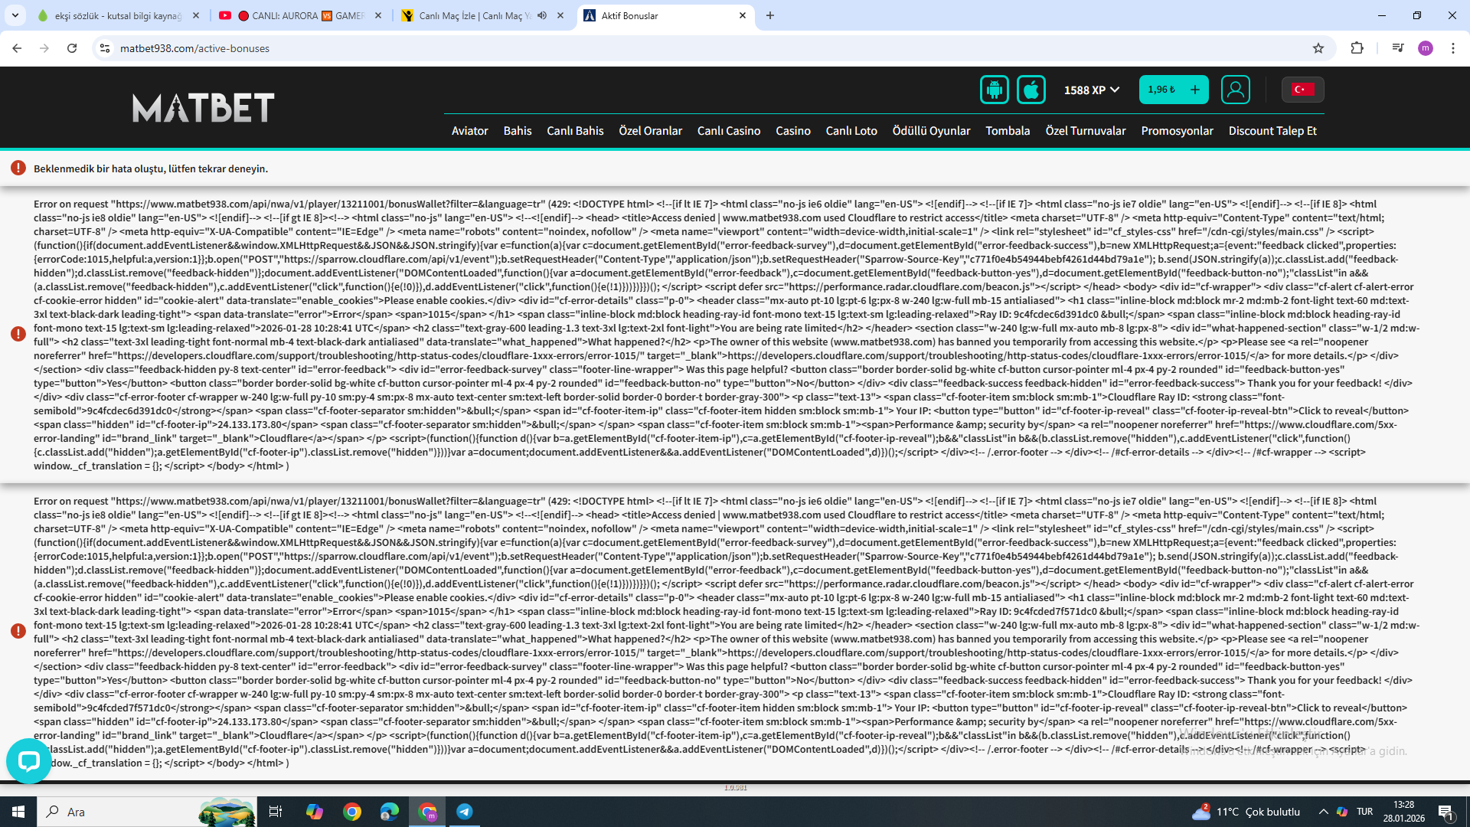Click the 'Beklenmedik bir hata oluştu' error message
Screen dimensions: 1470x827
[x=151, y=168]
